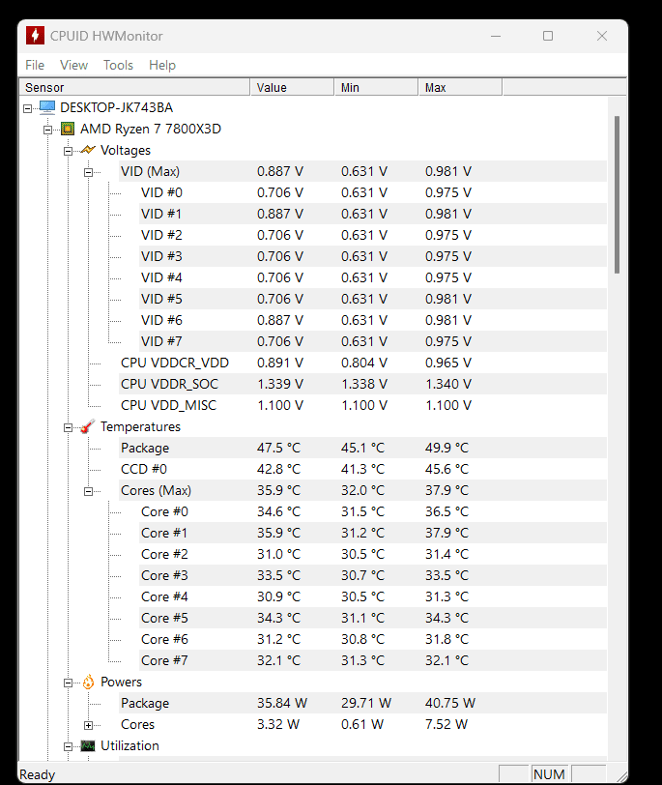Viewport: 662px width, 785px height.
Task: Open the Help menu
Action: tap(162, 65)
